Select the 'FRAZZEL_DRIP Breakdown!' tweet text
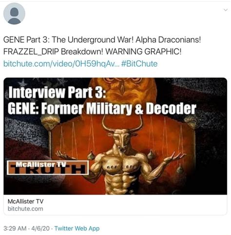 point(53,52)
